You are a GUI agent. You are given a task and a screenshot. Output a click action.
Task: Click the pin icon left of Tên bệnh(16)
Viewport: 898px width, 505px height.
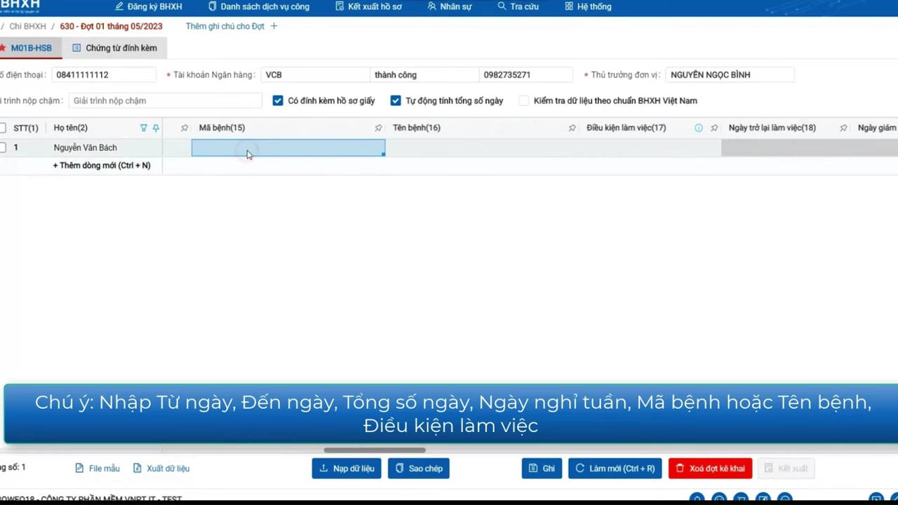coord(378,128)
